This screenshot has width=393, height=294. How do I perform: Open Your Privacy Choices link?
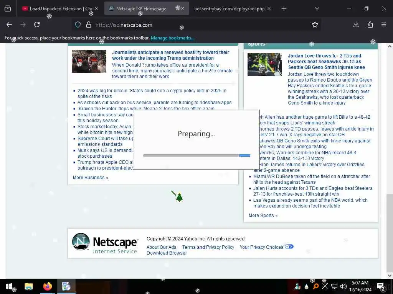coord(261,247)
